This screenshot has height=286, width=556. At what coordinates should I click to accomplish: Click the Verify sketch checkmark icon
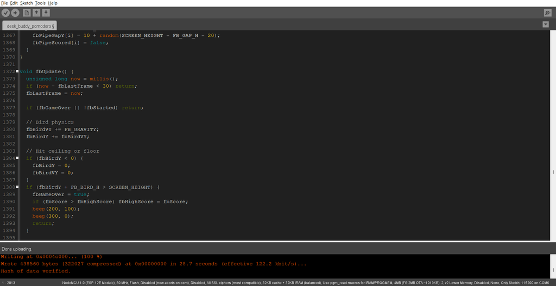(x=5, y=13)
